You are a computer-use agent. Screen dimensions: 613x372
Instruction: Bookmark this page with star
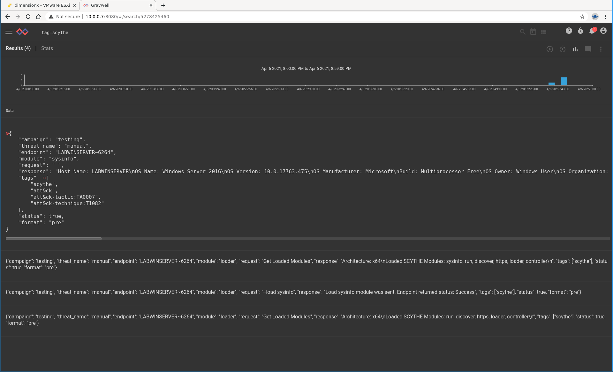point(582,17)
